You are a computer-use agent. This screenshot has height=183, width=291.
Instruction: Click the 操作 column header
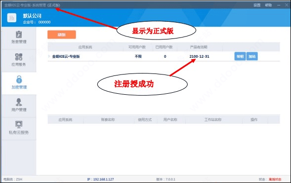tap(254, 120)
